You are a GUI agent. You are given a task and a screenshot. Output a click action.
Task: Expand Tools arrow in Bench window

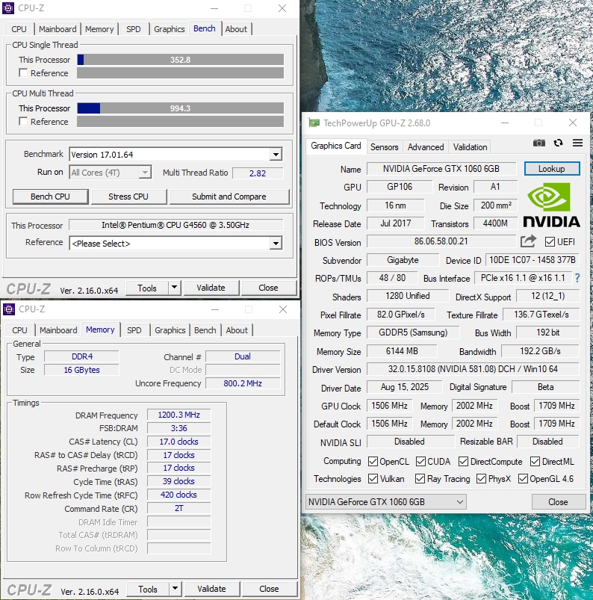coord(175,288)
